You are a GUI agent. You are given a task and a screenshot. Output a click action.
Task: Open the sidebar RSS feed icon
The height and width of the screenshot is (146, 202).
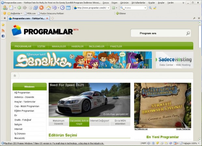3,31
